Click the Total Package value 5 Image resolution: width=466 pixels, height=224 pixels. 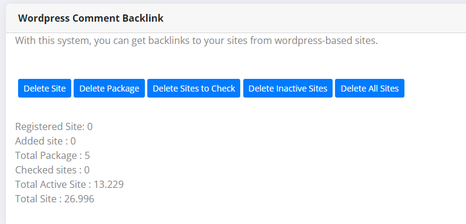(x=87, y=155)
